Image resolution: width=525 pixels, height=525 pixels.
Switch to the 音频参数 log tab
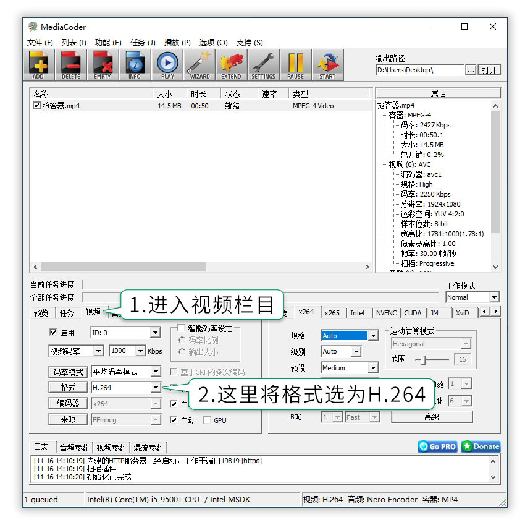[74, 448]
